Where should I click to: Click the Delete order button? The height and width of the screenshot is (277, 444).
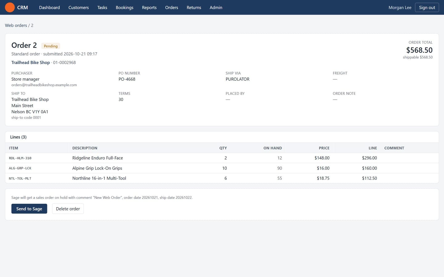(68, 209)
